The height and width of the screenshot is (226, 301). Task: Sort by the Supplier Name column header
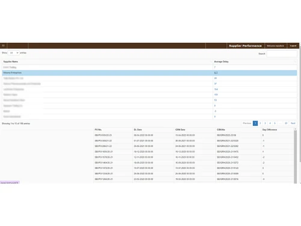coord(107,61)
